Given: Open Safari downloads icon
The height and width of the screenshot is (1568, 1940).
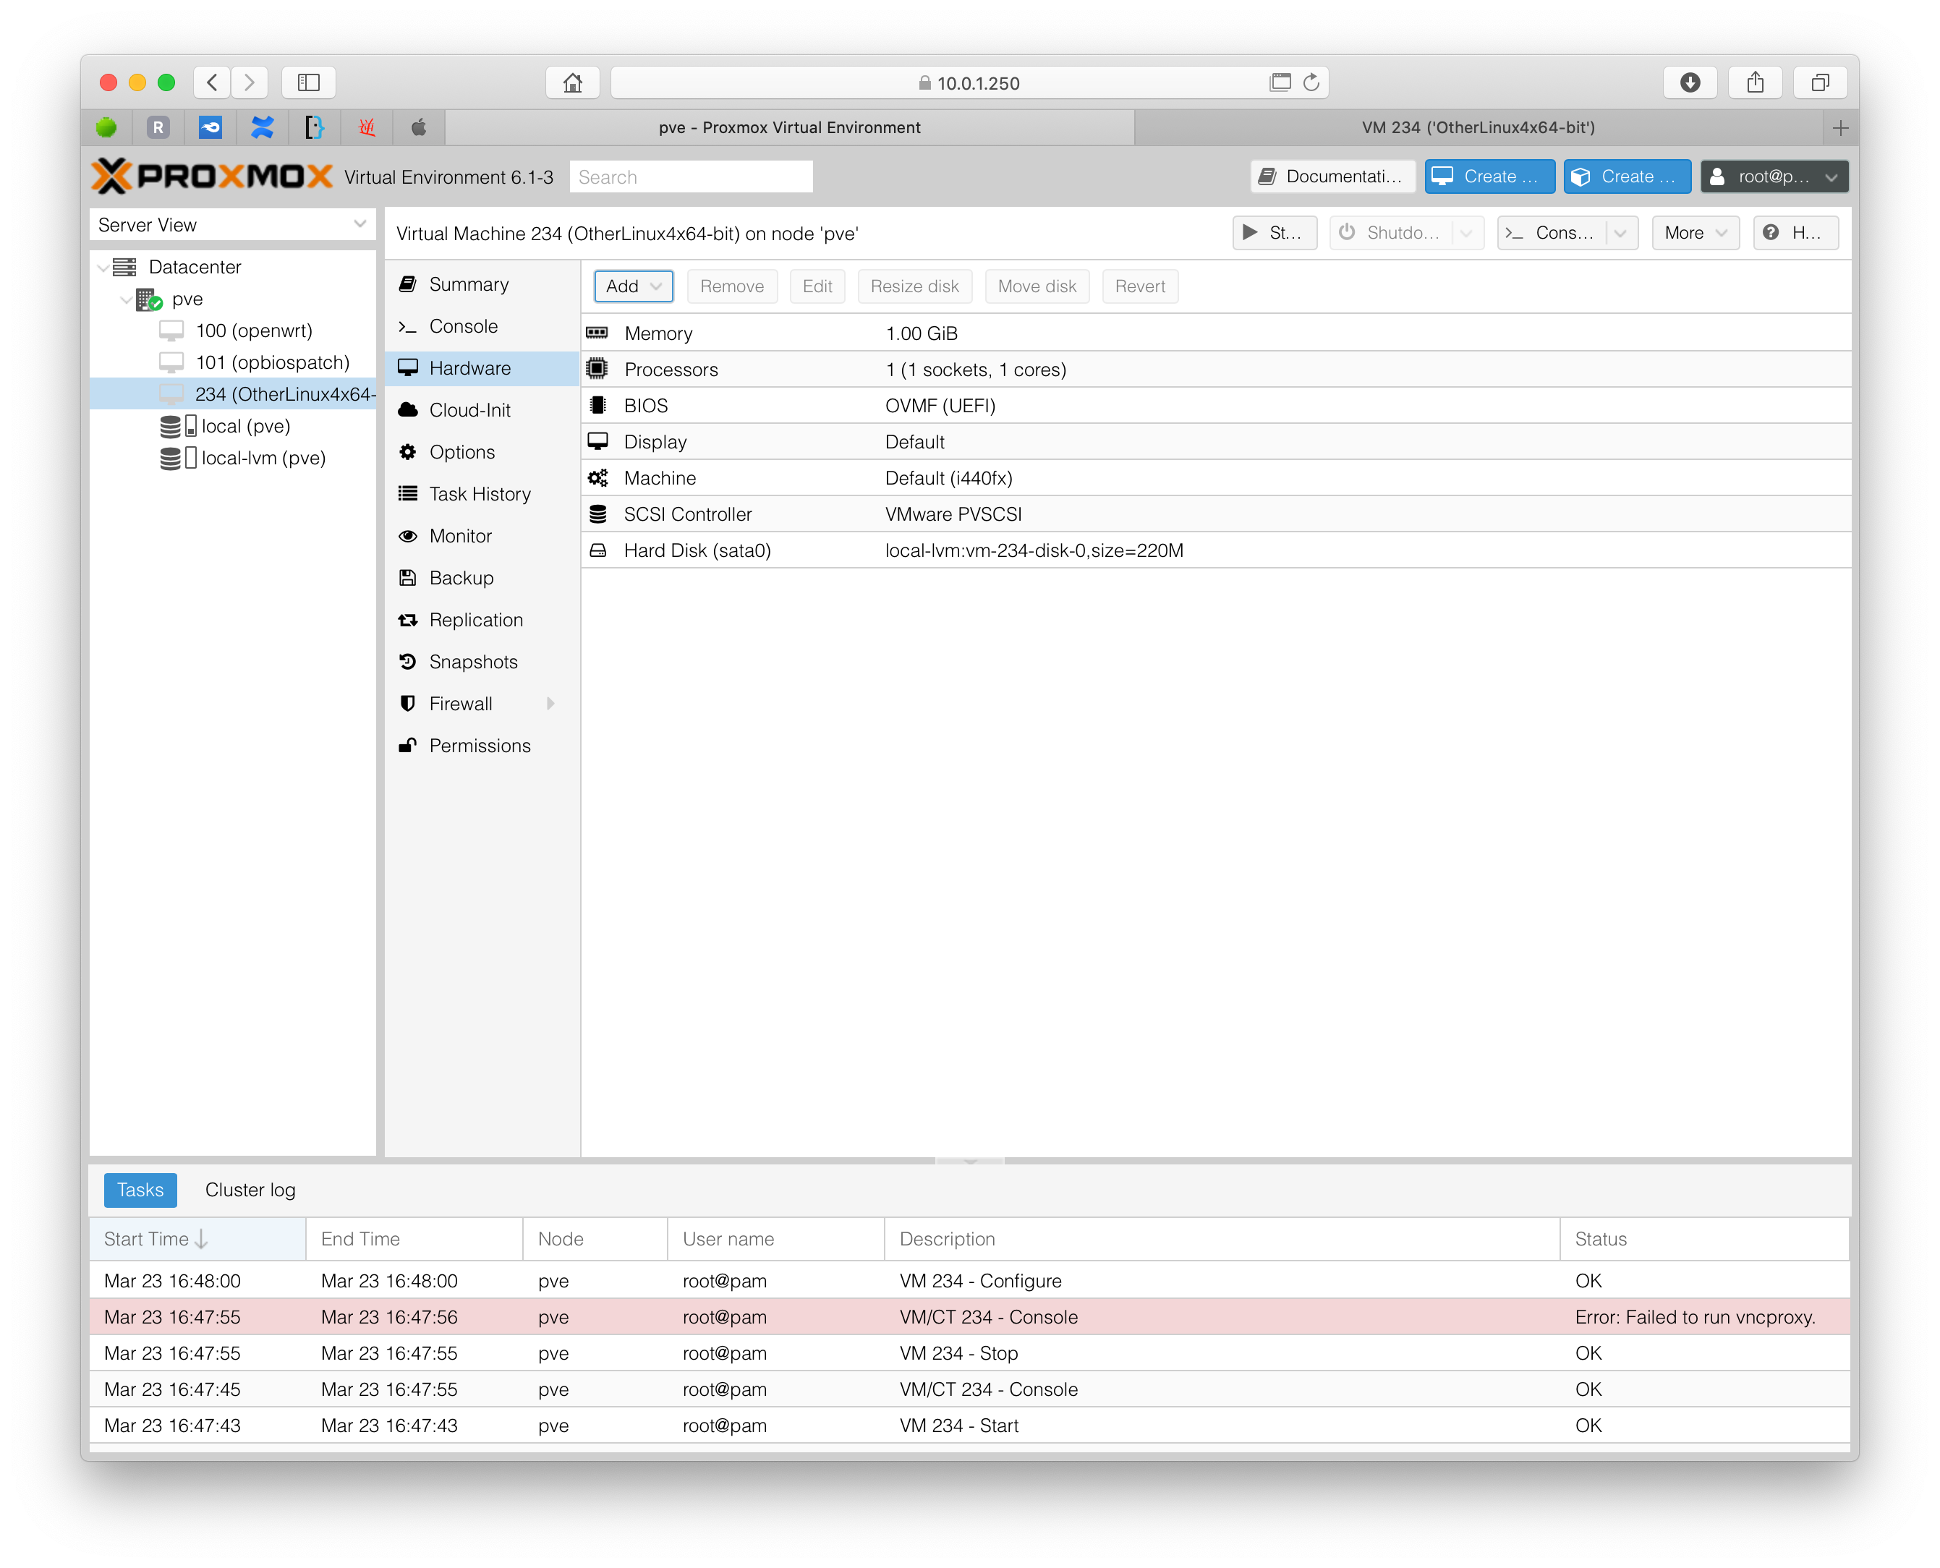Looking at the screenshot, I should click(1690, 82).
